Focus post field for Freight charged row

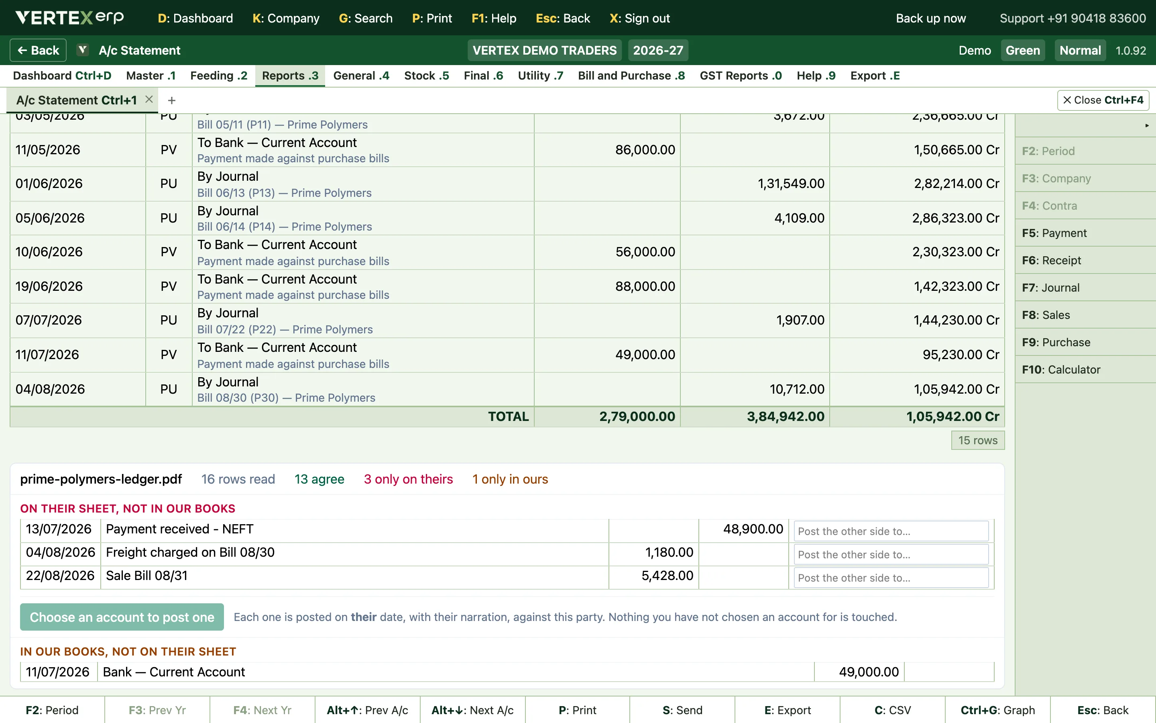coord(891,554)
